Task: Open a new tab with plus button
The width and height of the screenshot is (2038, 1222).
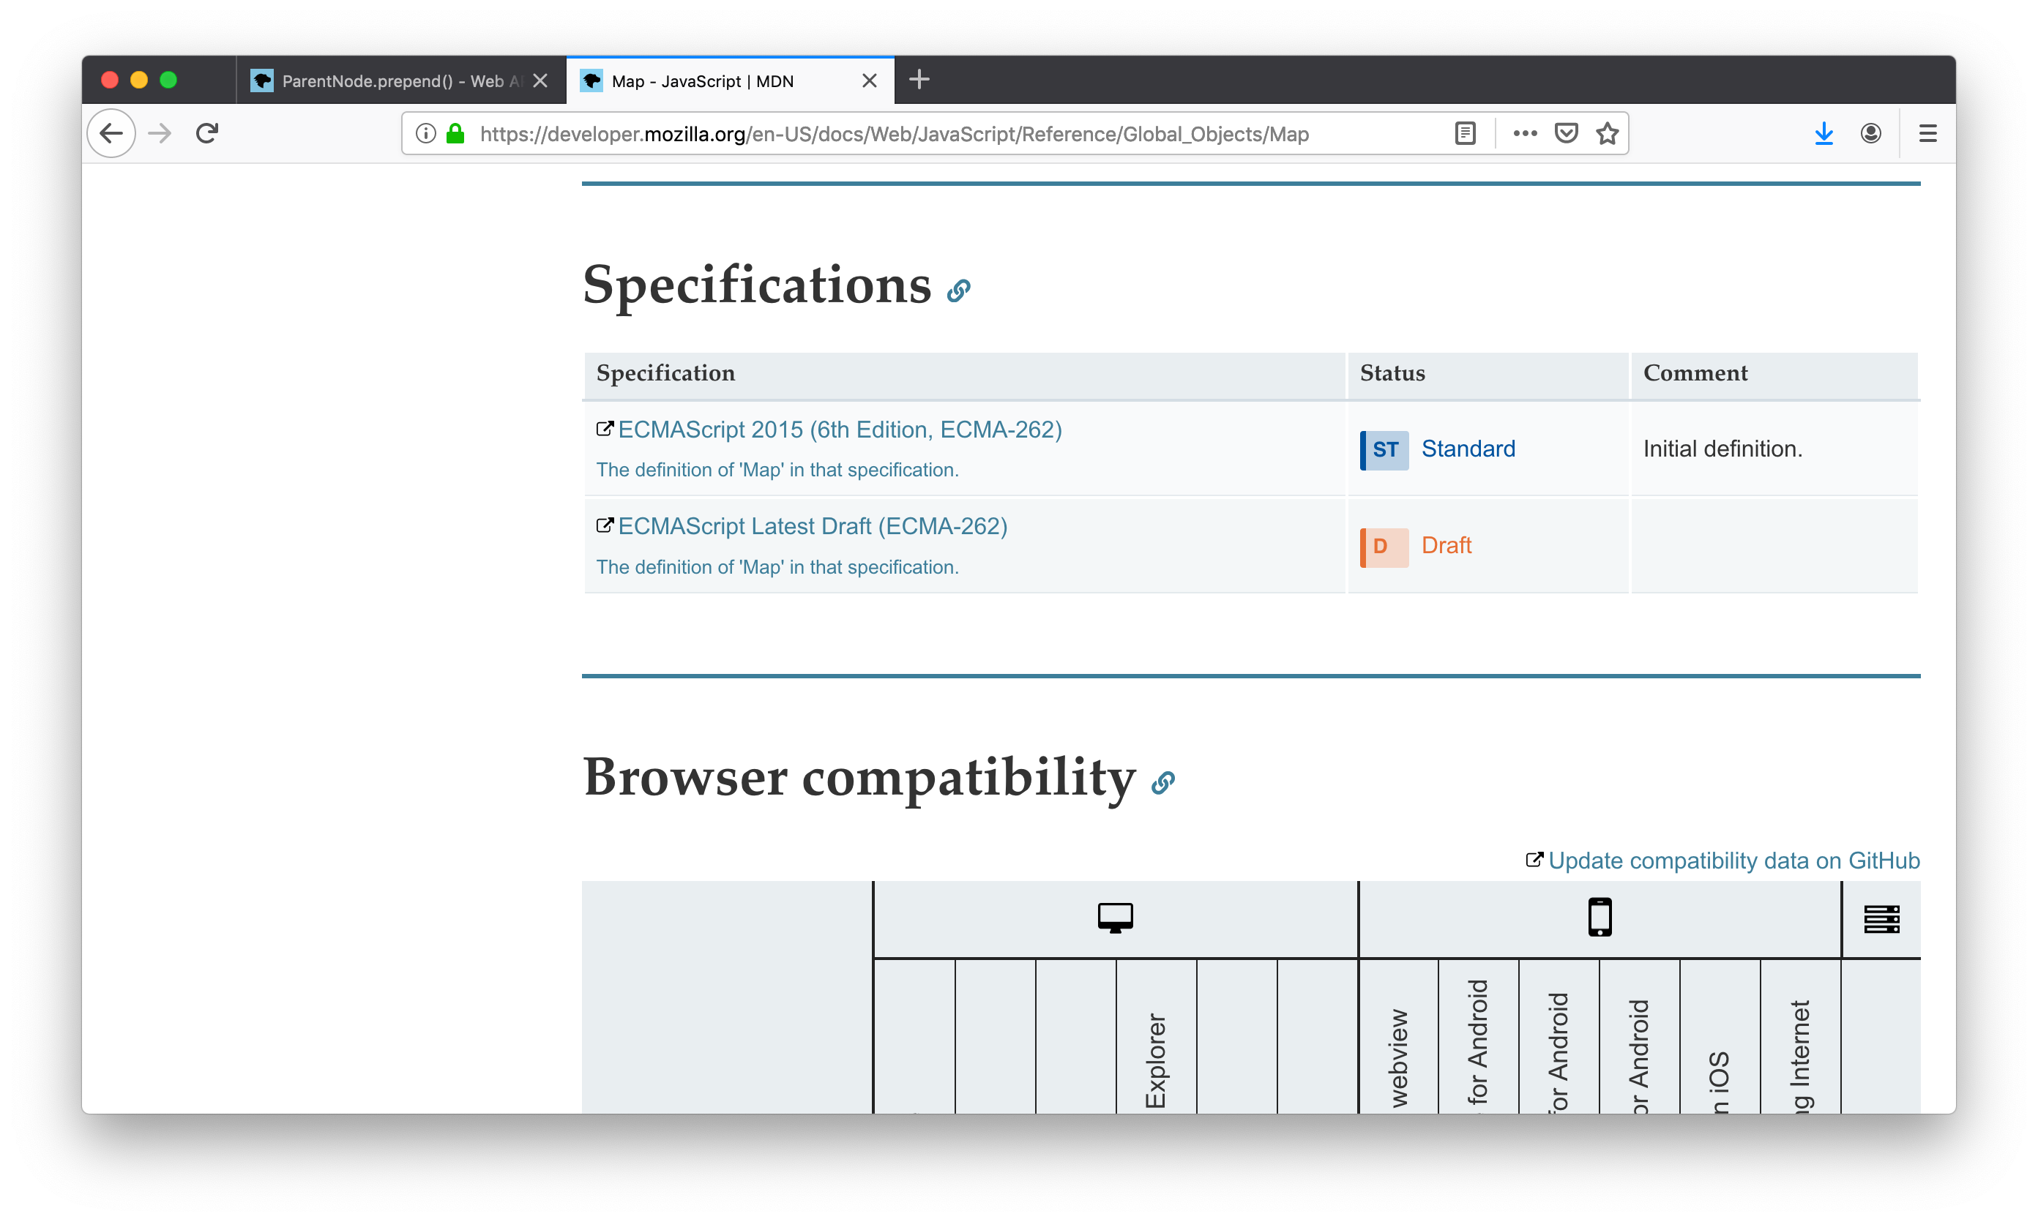Action: (919, 80)
